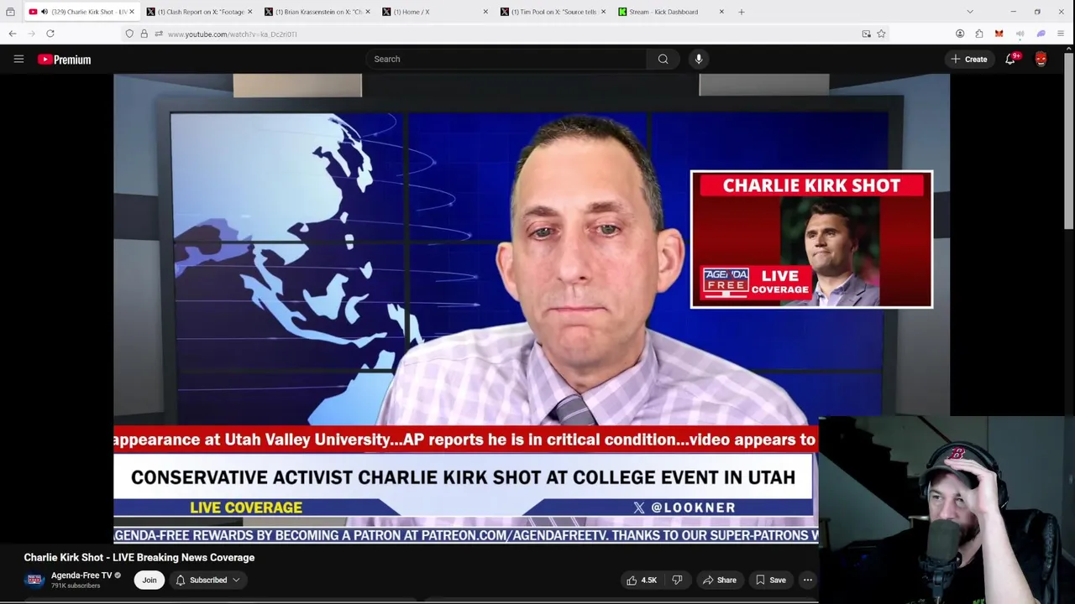Mute the playing Charlie Kirk Shot tab
This screenshot has height=604, width=1075.
tap(45, 12)
